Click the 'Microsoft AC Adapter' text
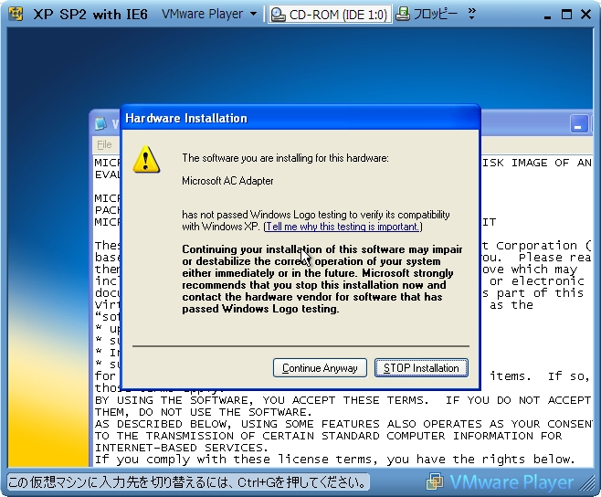 (227, 181)
